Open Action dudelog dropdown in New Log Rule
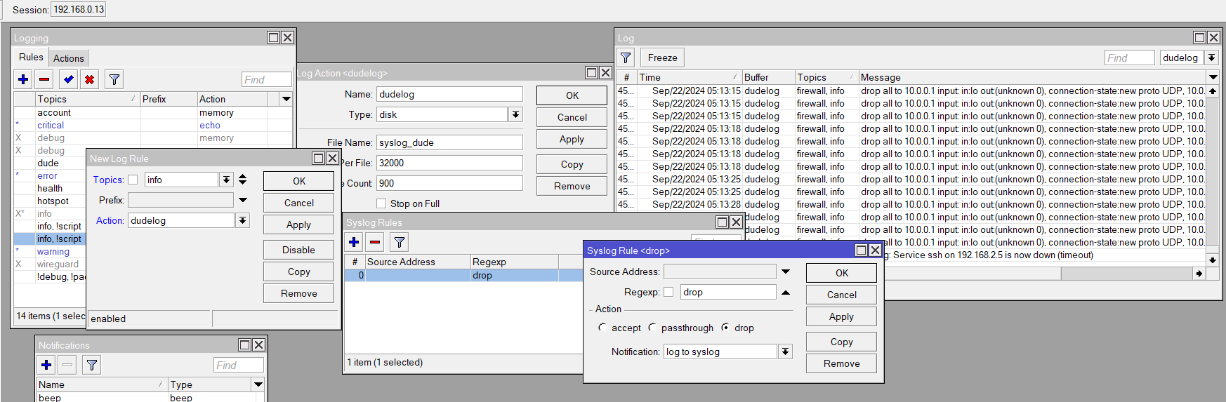Viewport: 1226px width, 402px height. (x=242, y=220)
